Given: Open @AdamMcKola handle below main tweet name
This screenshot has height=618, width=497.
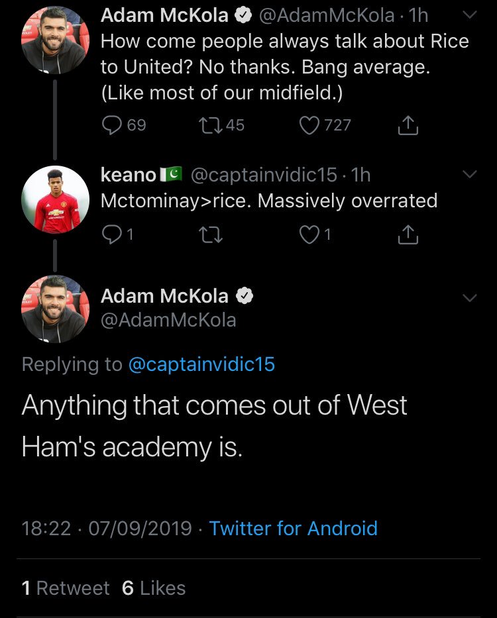Looking at the screenshot, I should pyautogui.click(x=168, y=320).
